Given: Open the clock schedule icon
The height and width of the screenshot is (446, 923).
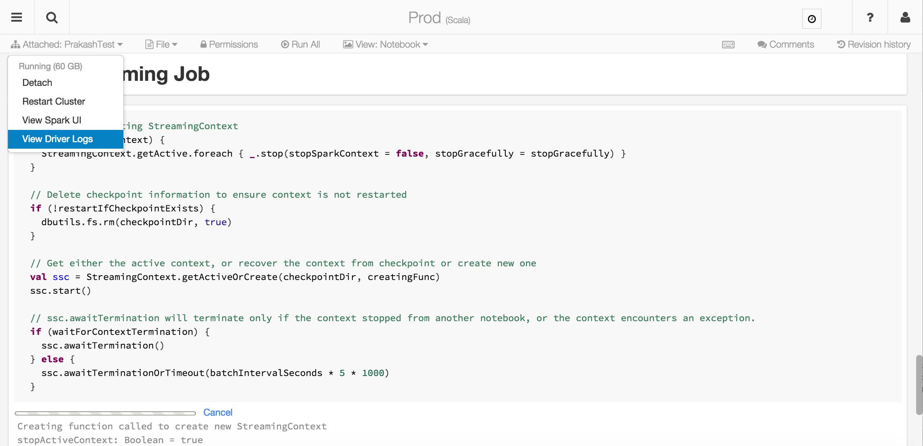Looking at the screenshot, I should coord(812,19).
